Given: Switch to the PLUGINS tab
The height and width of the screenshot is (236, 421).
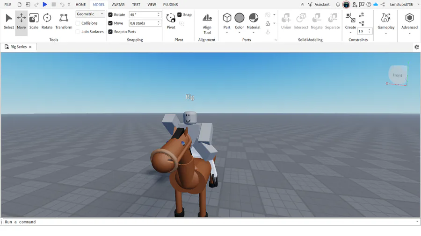Looking at the screenshot, I should [170, 5].
